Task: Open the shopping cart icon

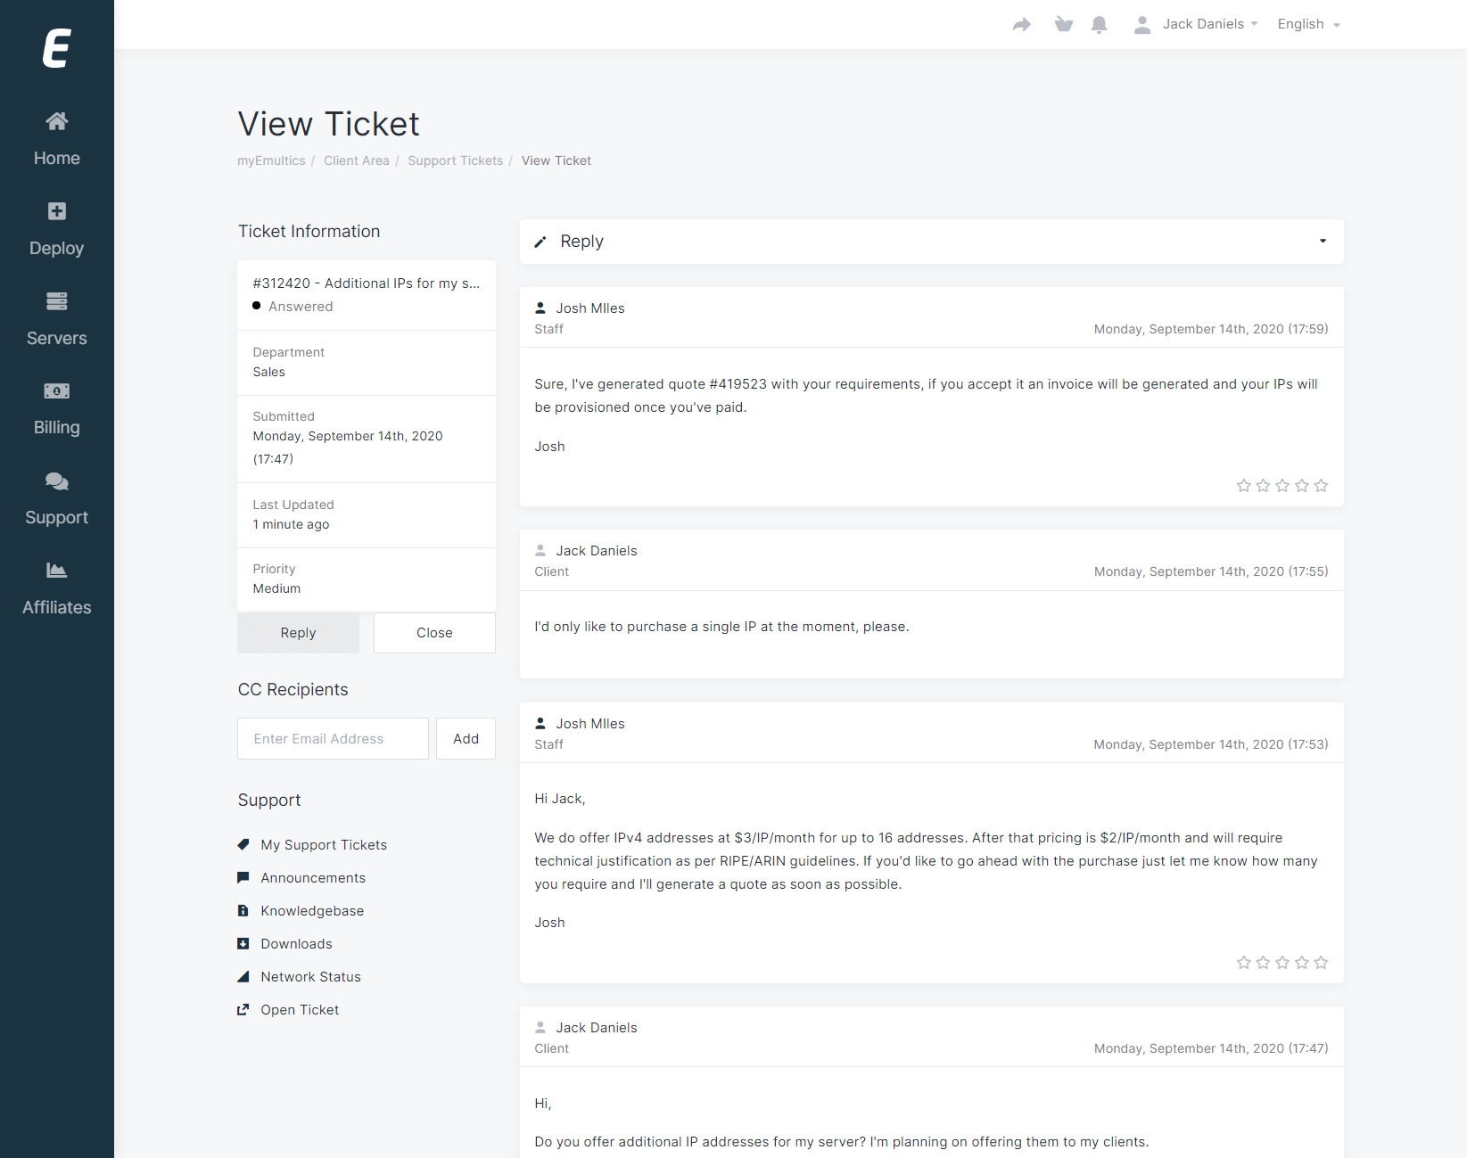Action: click(1063, 25)
